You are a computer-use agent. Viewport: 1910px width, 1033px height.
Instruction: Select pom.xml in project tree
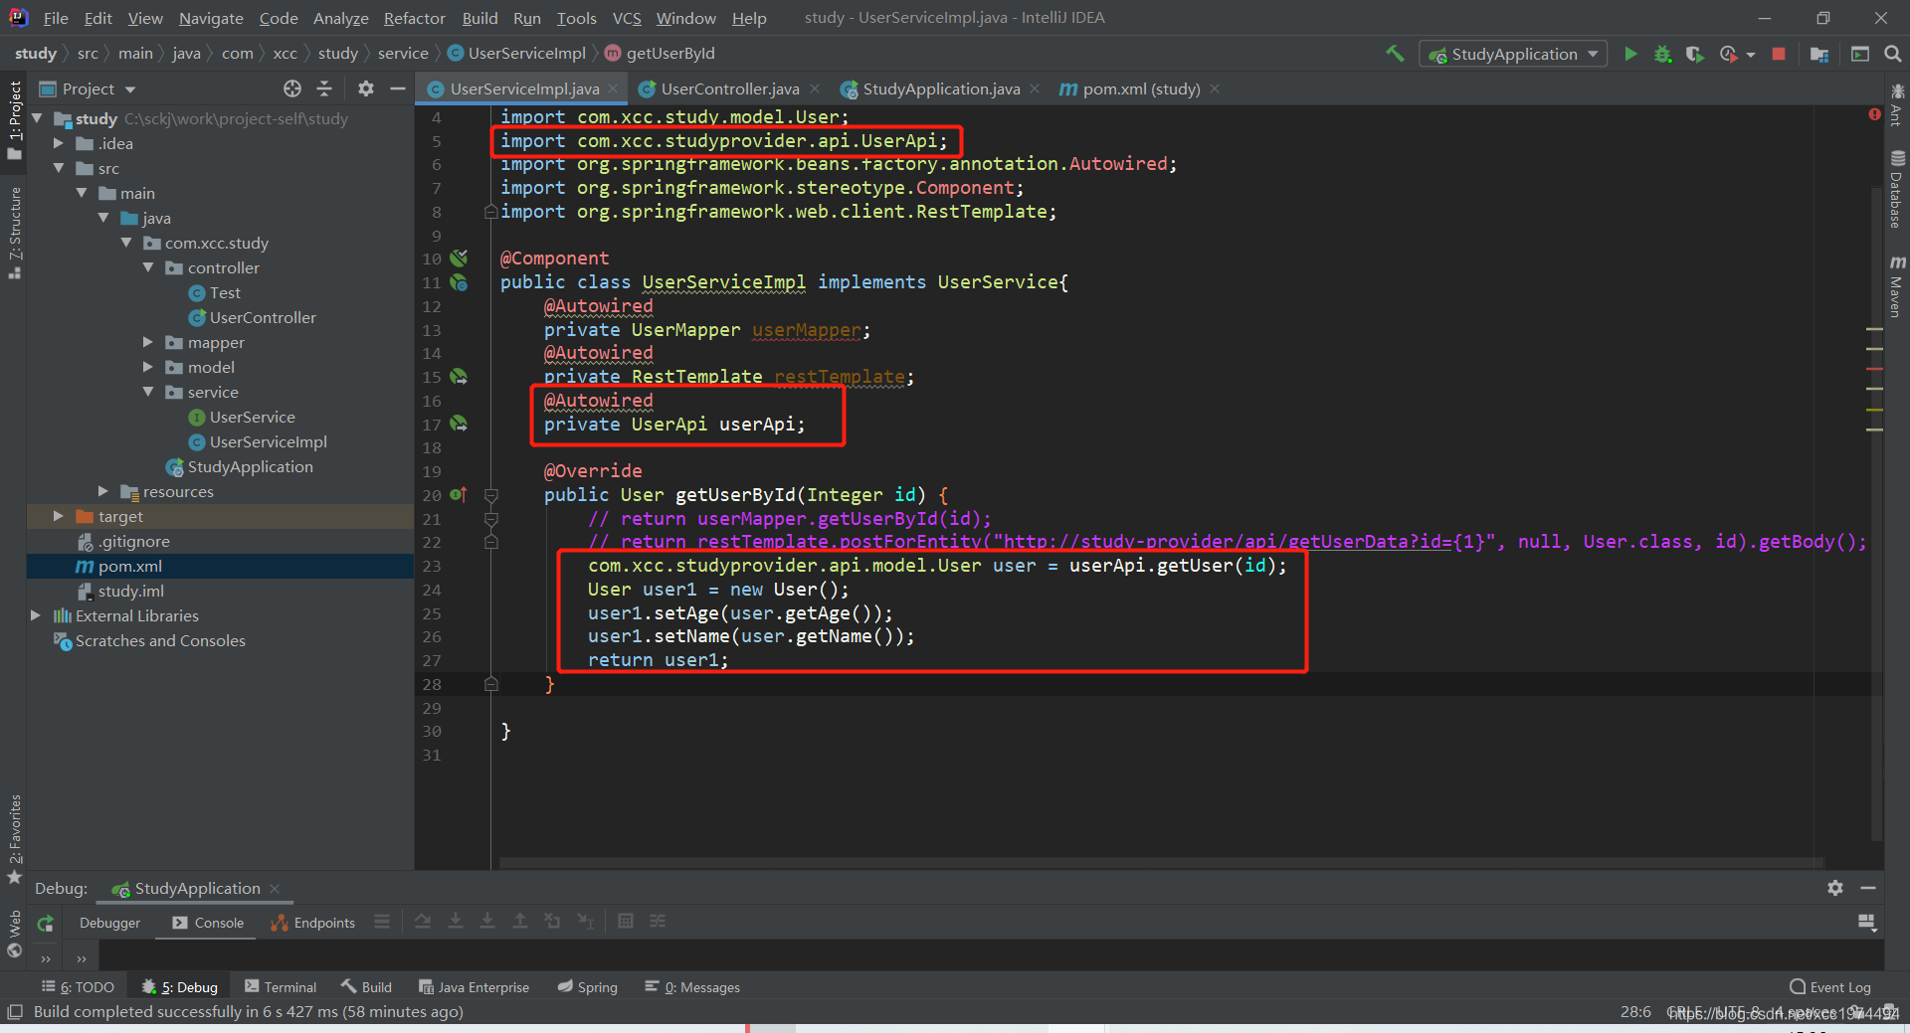[129, 566]
